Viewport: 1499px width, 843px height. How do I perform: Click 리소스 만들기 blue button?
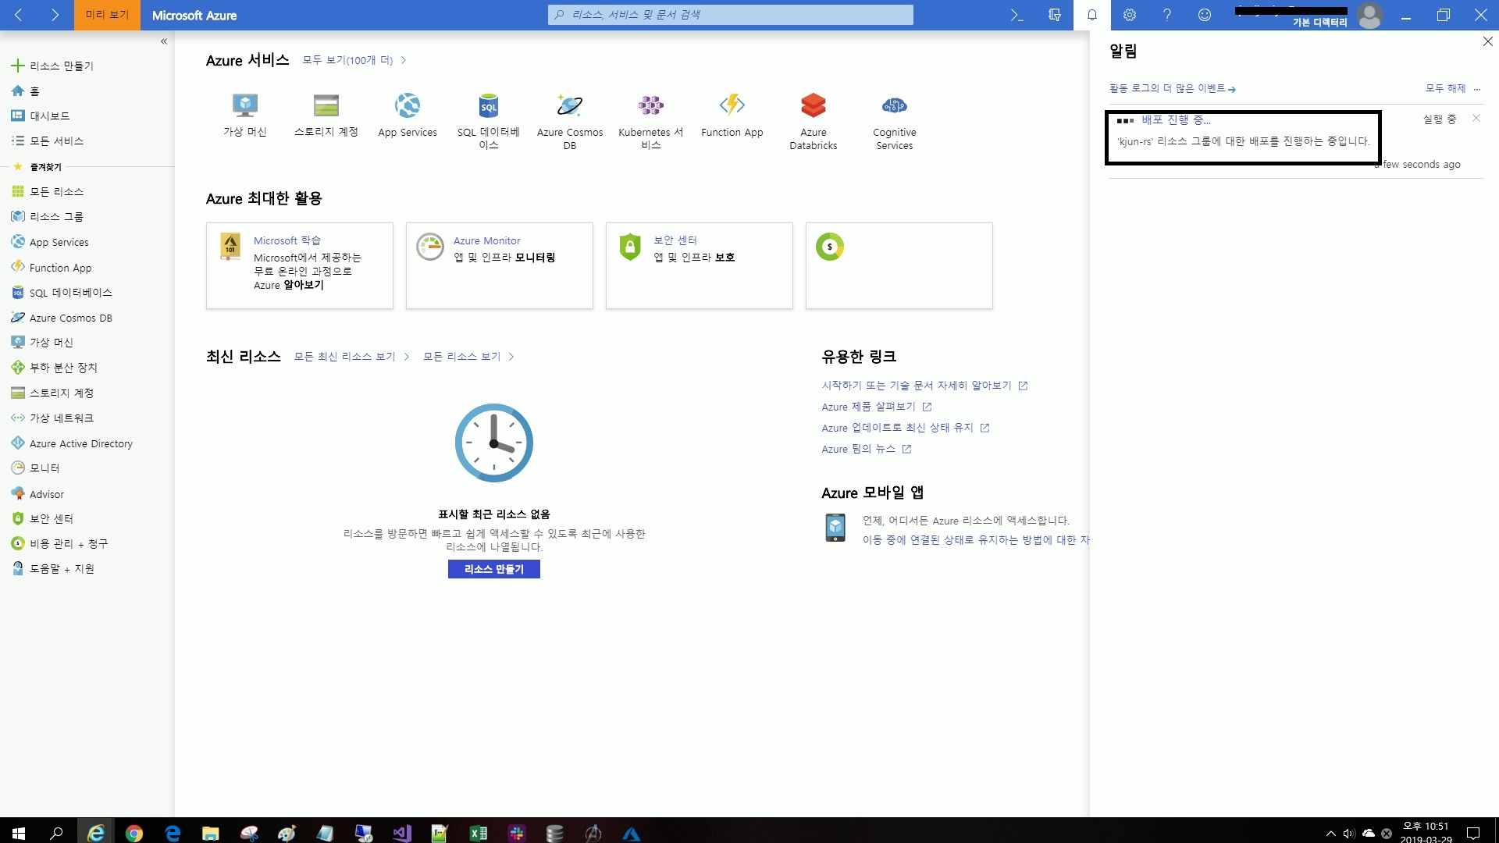(493, 569)
